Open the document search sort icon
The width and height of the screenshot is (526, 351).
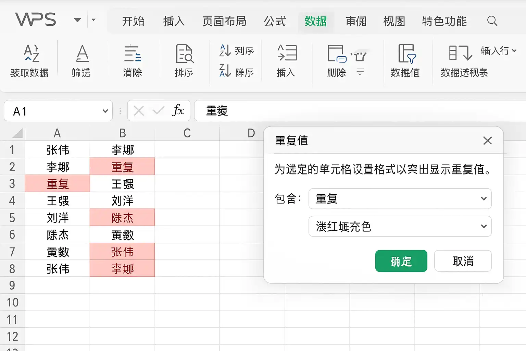(x=185, y=54)
